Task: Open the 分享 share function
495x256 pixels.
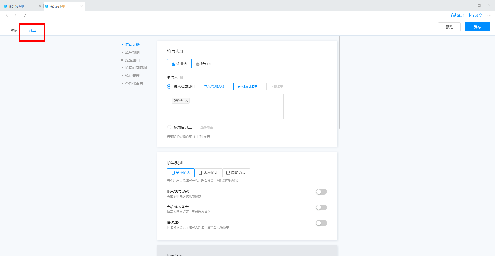Action: (x=476, y=15)
